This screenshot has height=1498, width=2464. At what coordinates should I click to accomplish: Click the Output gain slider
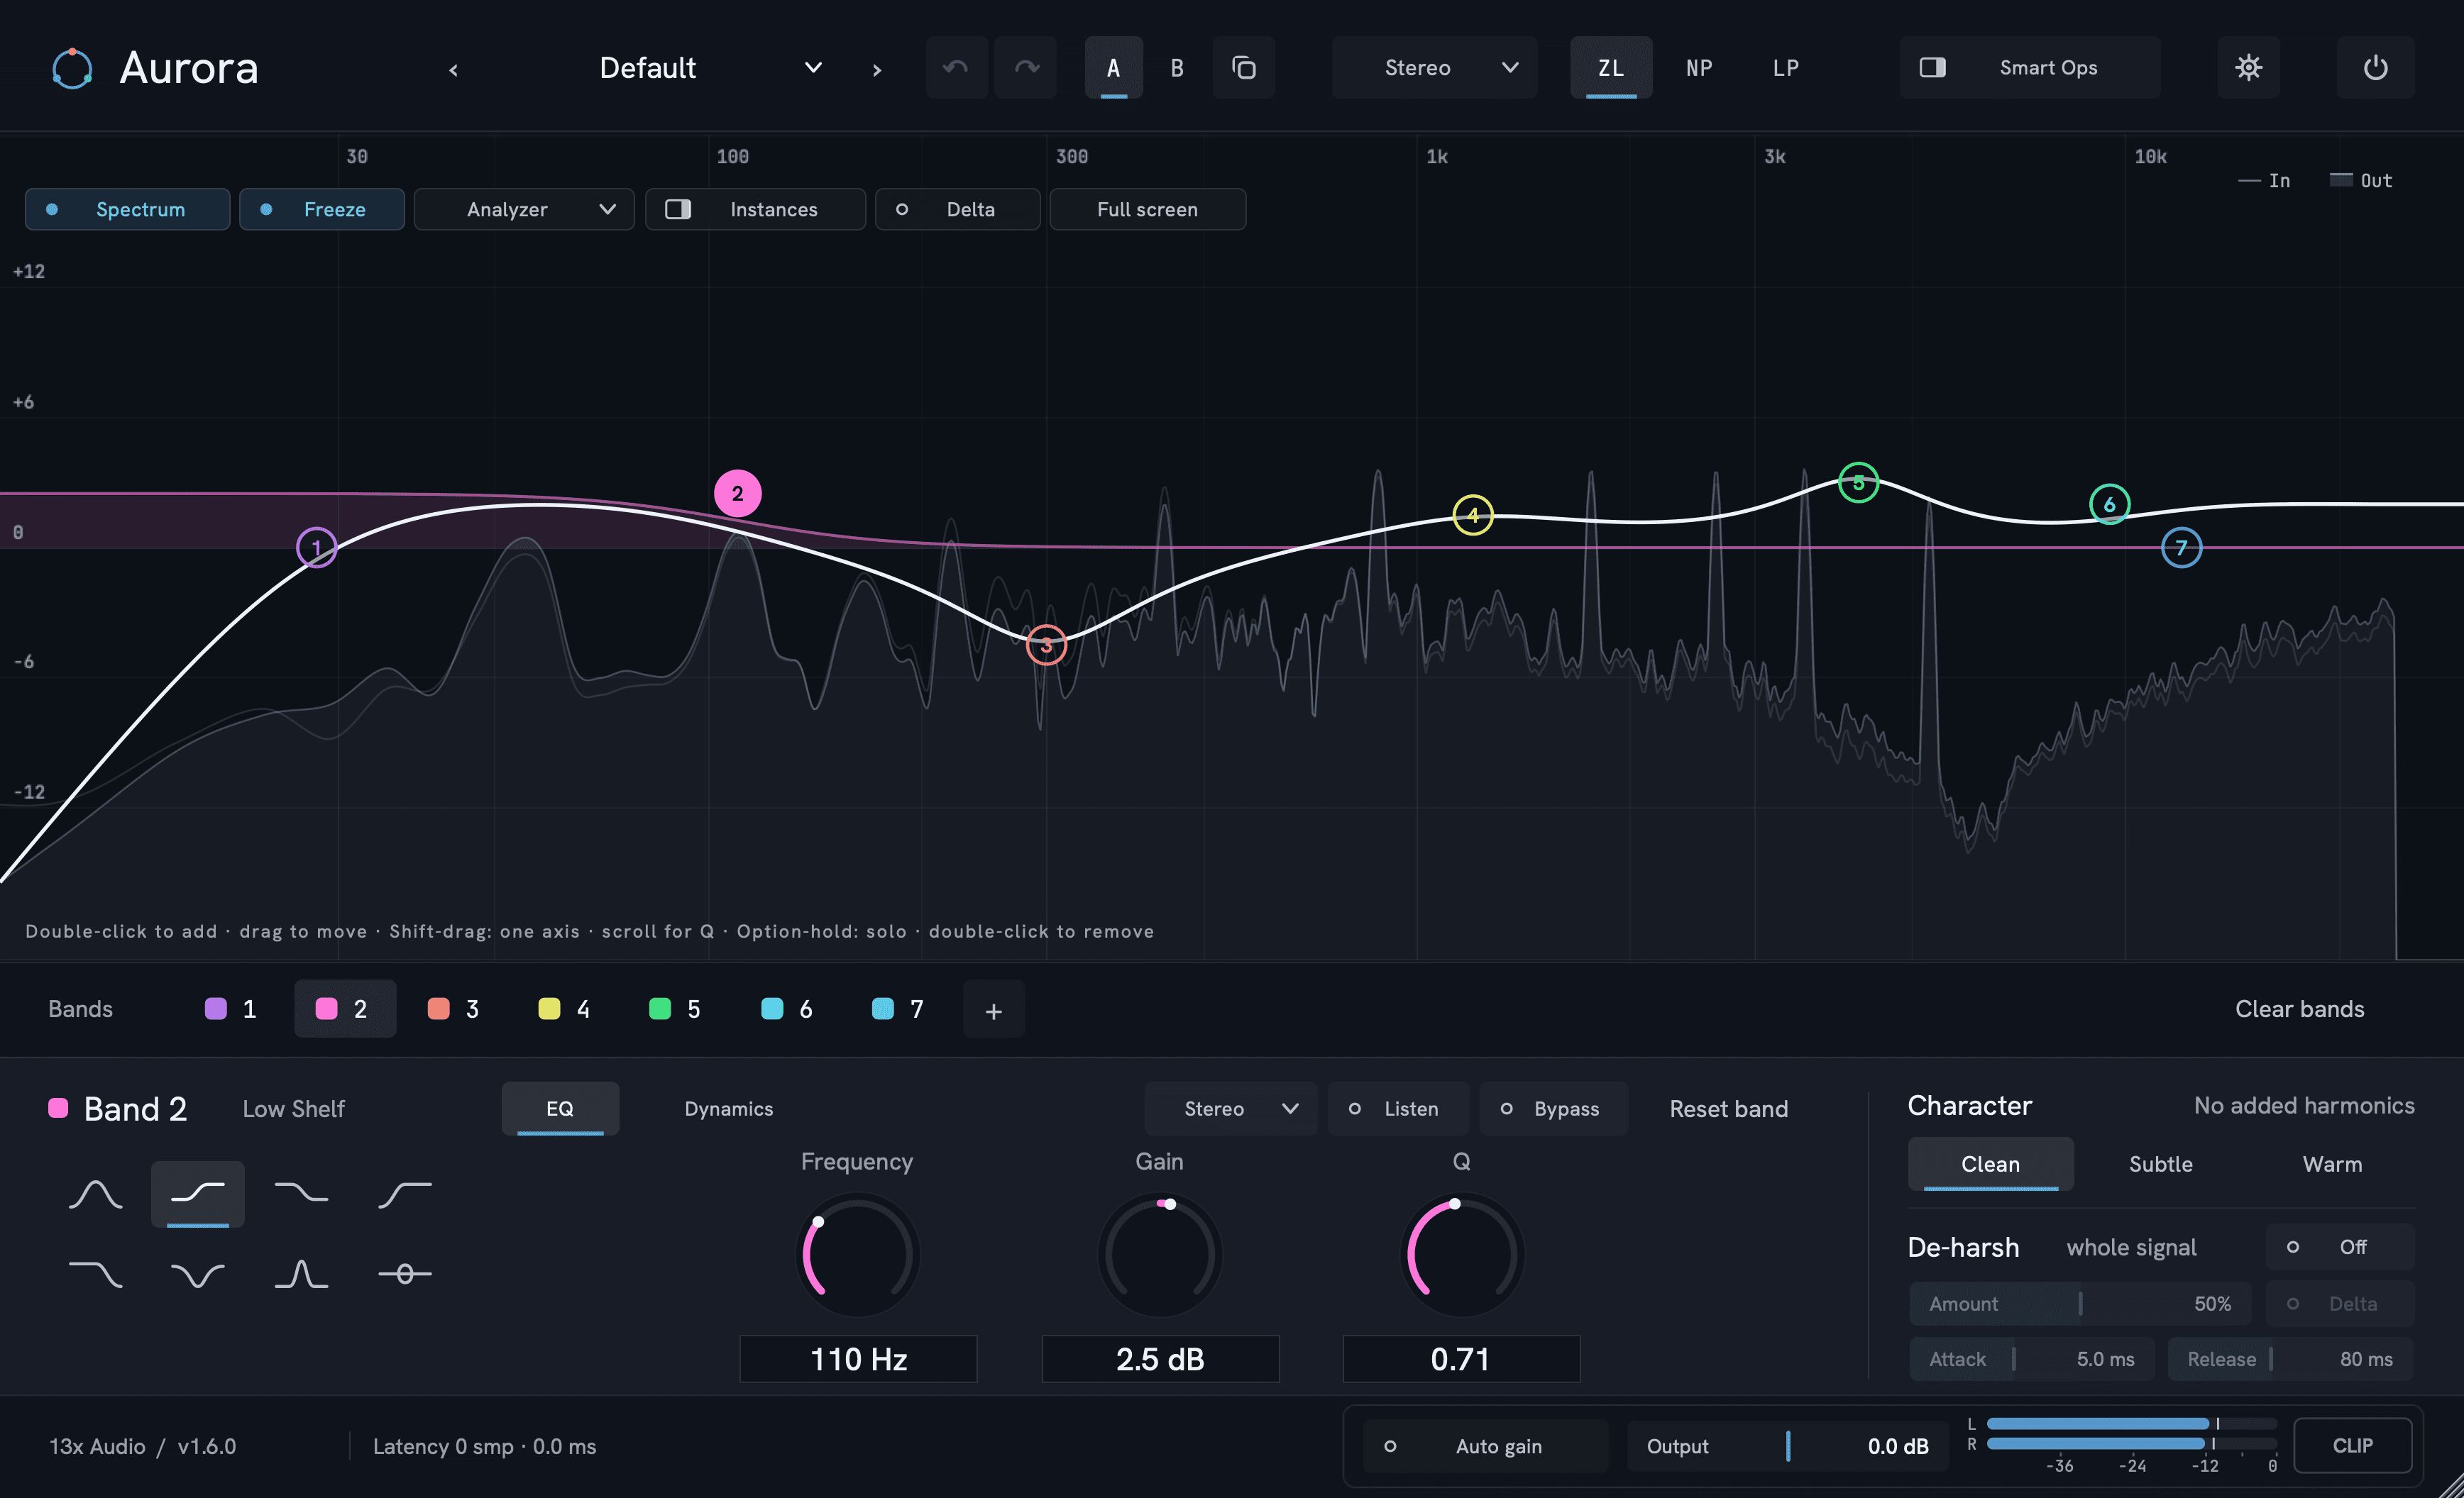[x=1788, y=1446]
